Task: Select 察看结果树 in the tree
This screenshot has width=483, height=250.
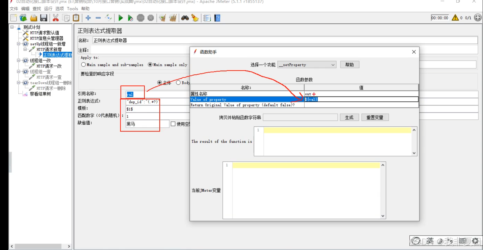Action: click(40, 94)
